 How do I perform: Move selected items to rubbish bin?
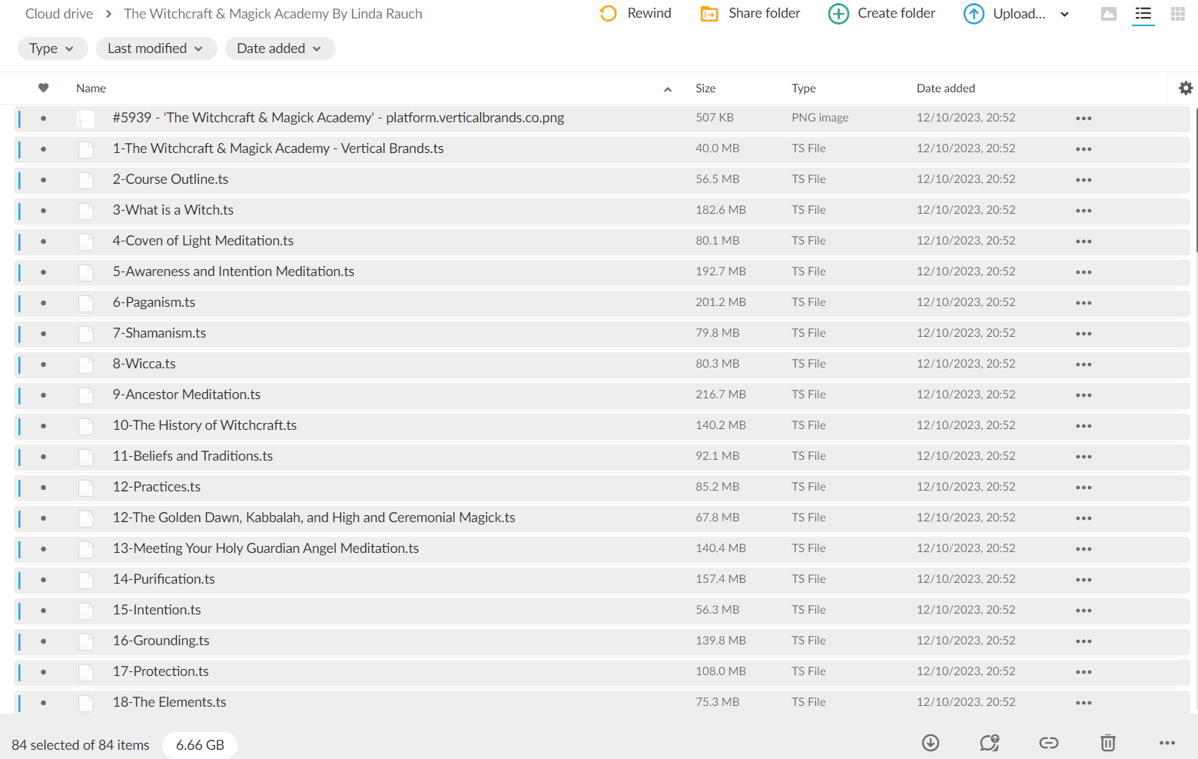(1108, 743)
